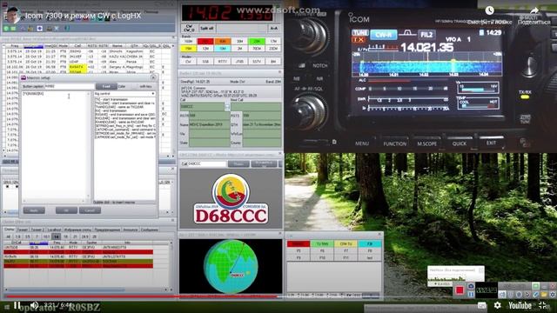The height and width of the screenshot is (313, 557).
Task: Stop recording with the red square button
Action: 460,290
